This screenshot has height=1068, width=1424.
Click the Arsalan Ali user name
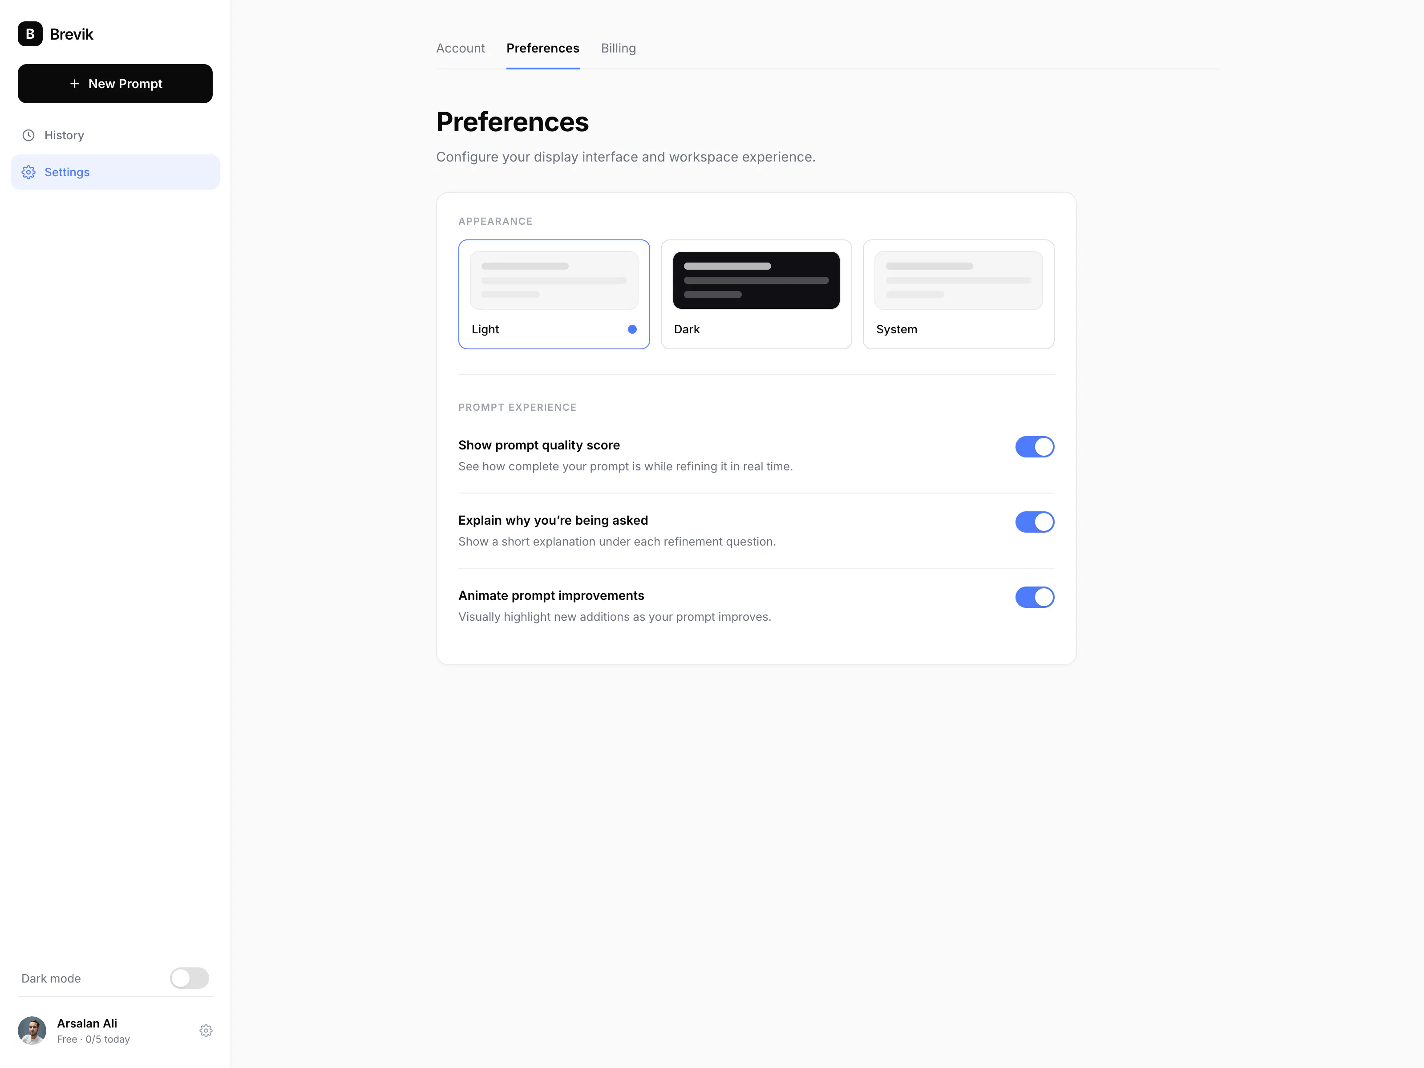(x=87, y=1023)
